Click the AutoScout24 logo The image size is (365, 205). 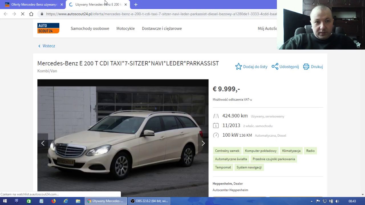point(48,28)
